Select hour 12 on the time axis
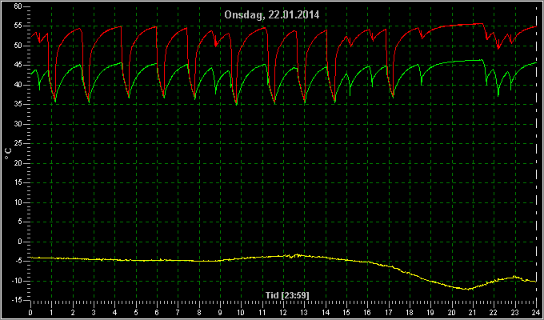Screen dimensions: 544x320 pos(283,312)
